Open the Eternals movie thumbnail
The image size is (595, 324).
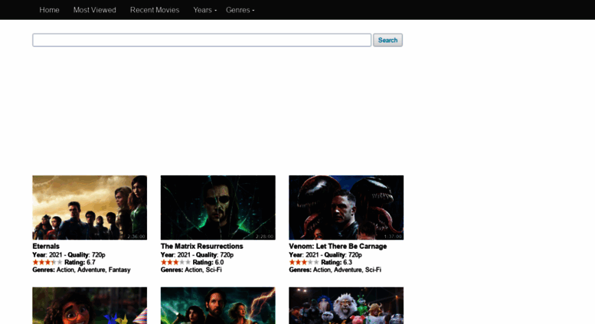point(90,207)
